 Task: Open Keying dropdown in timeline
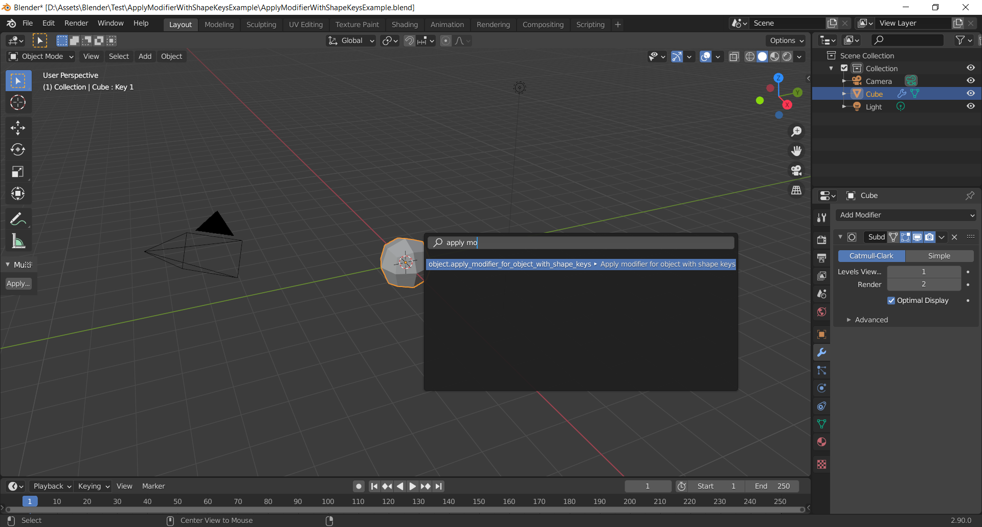pos(93,486)
